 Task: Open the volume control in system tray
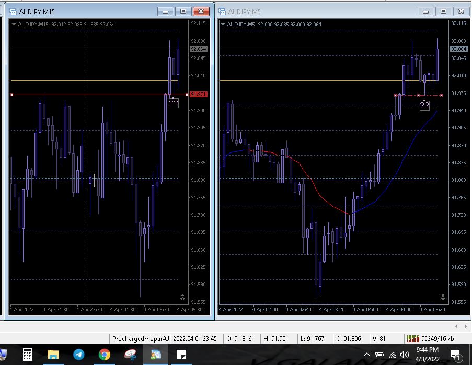click(x=404, y=355)
